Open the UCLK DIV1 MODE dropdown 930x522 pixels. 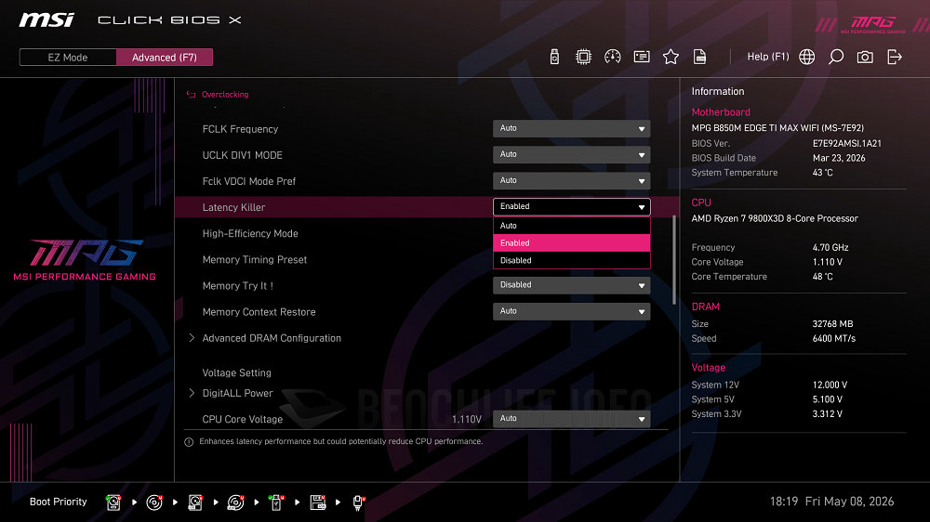click(x=571, y=154)
